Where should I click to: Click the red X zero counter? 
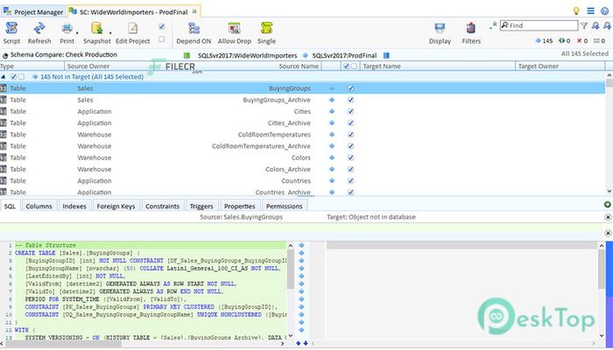click(x=582, y=40)
